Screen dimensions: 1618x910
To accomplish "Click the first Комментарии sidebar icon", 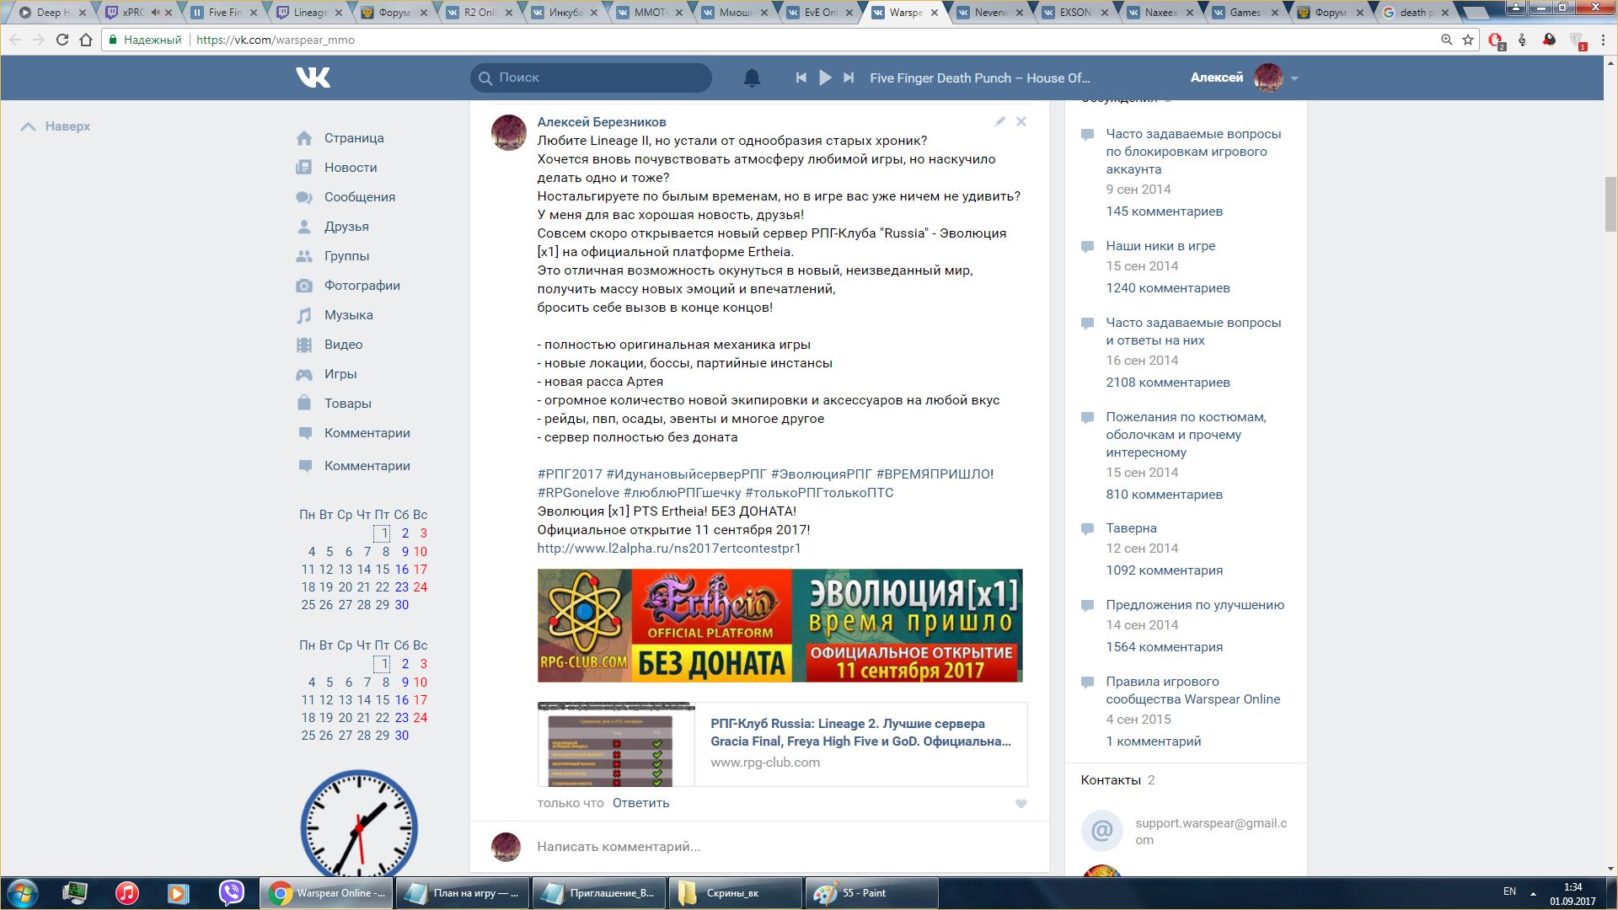I will coord(305,433).
